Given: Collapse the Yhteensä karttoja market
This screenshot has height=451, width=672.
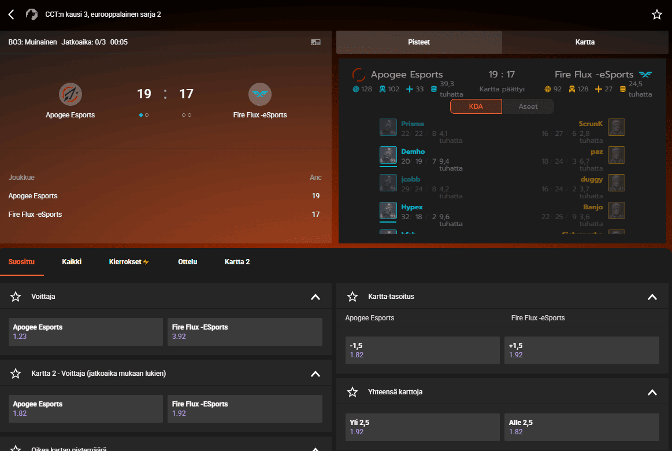Looking at the screenshot, I should [652, 392].
